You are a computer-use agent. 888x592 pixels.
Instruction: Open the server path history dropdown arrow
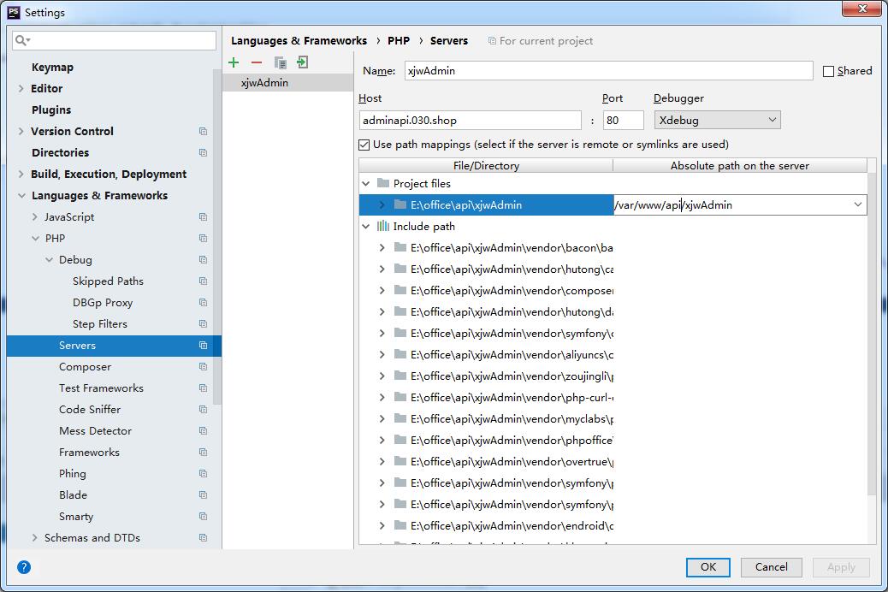tap(858, 205)
